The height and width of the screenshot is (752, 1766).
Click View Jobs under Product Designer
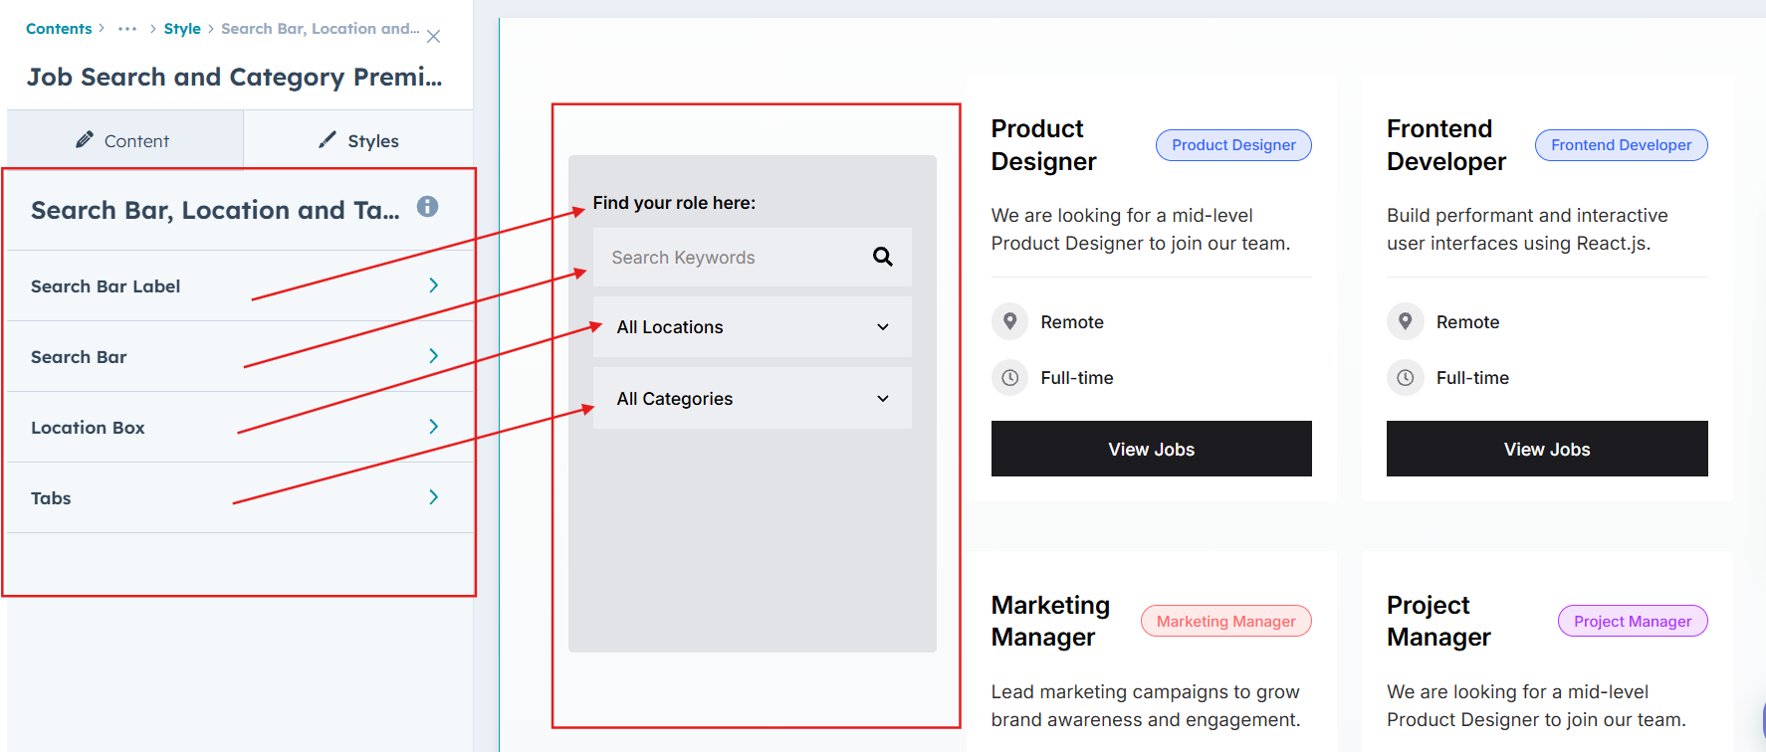(1151, 450)
